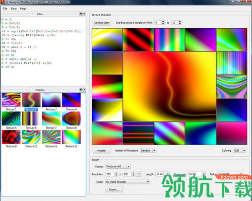The width and height of the screenshot is (252, 201).
Task: Select the wavy green and pink stripes mutation
Action: [232, 87]
